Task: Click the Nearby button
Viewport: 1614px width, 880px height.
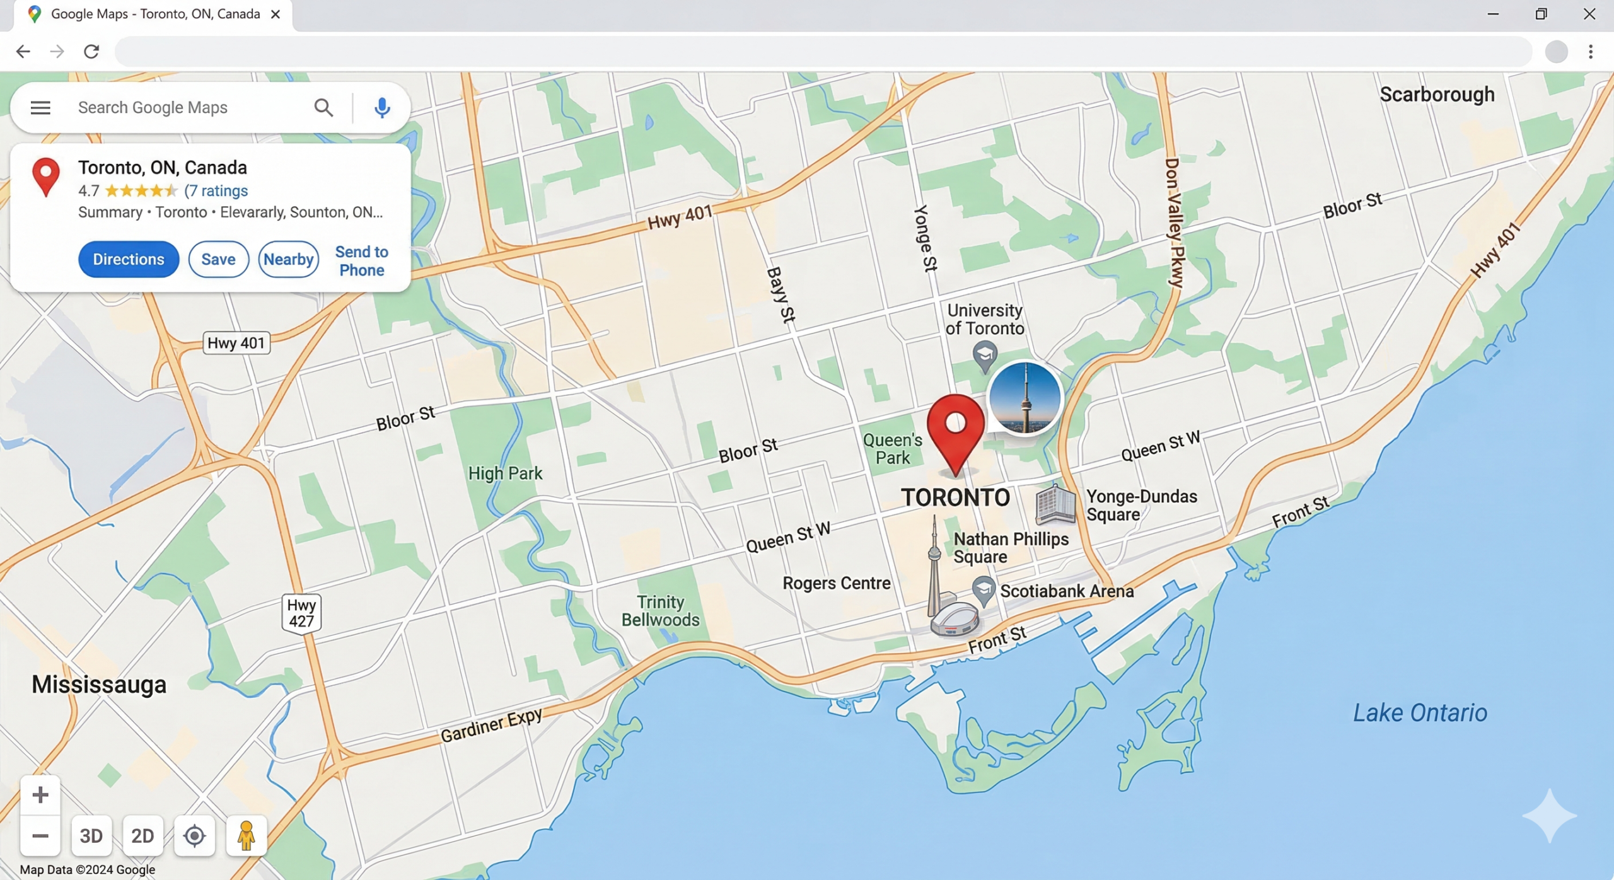Action: click(288, 259)
